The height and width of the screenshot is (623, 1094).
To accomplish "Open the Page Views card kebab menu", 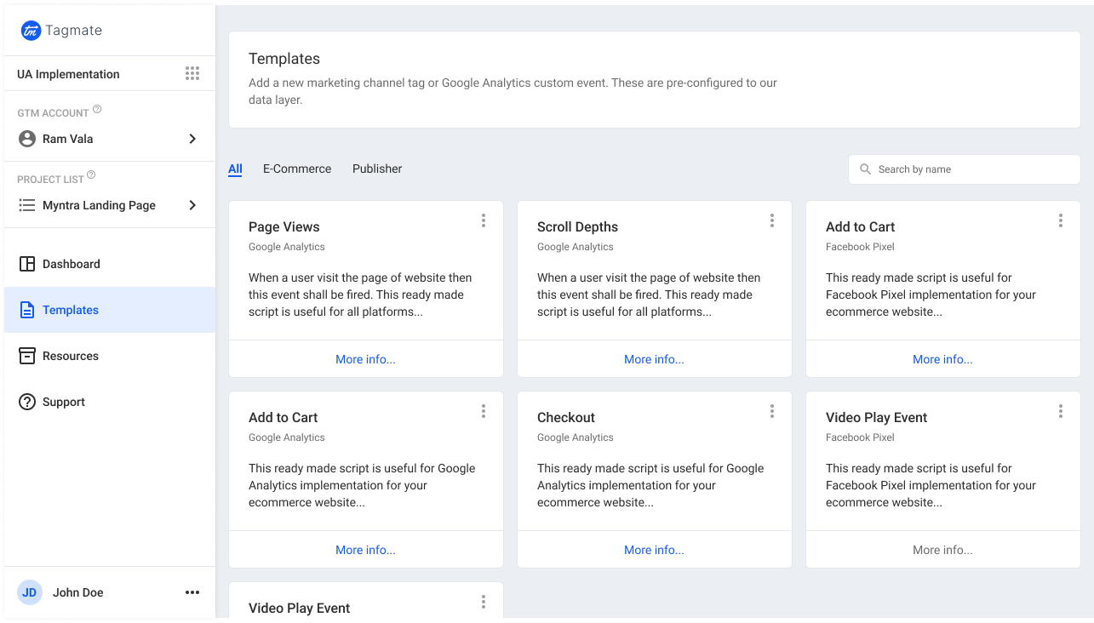I will pos(484,220).
